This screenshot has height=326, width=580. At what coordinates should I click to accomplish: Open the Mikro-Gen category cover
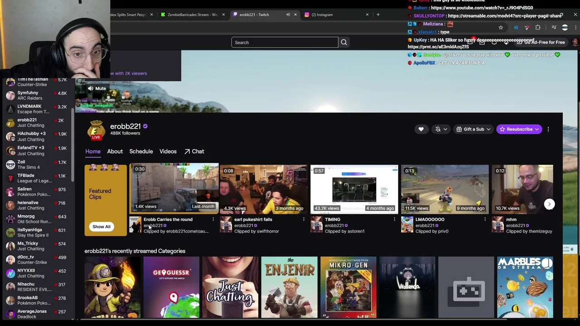348,287
